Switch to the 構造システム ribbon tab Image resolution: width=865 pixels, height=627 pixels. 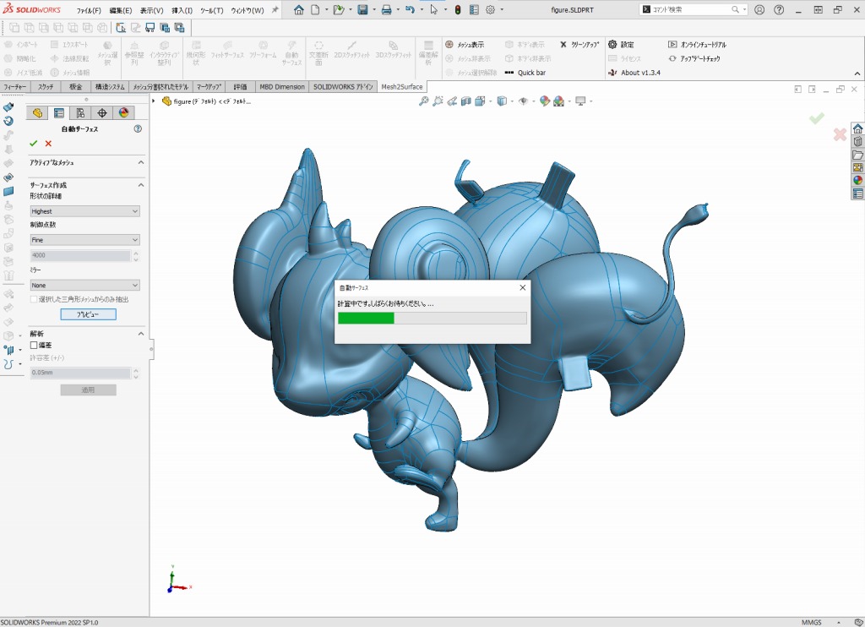point(110,87)
